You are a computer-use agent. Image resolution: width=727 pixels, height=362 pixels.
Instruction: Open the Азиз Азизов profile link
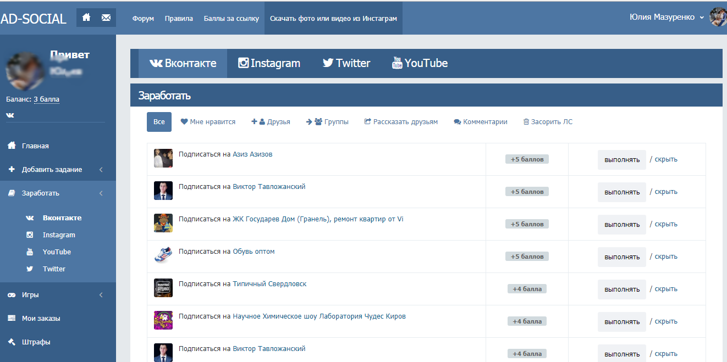point(252,154)
